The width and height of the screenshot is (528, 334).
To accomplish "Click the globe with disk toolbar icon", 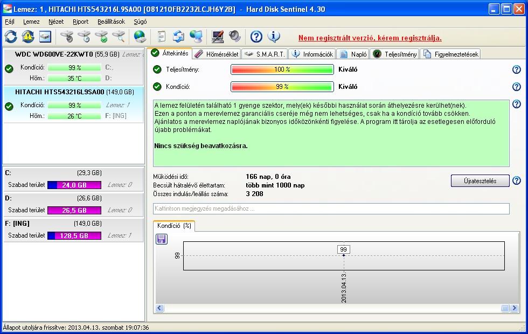I will tap(140, 37).
